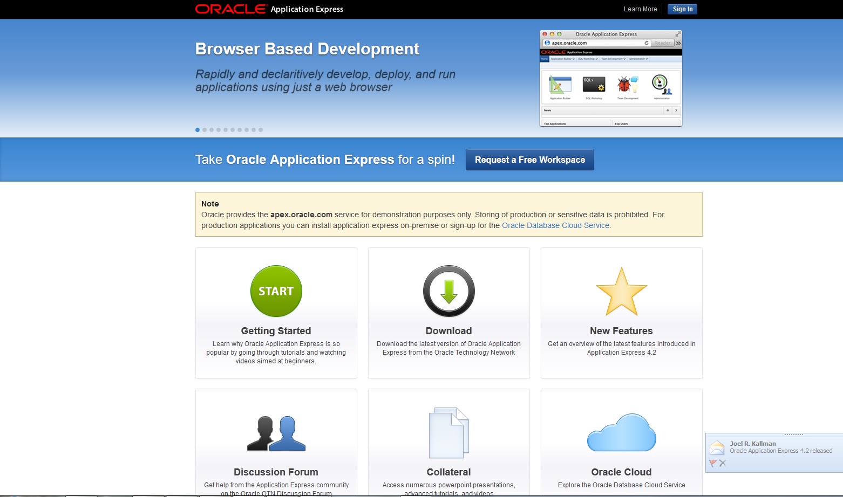Click the two-people Discussion Forum icon
This screenshot has width=843, height=497.
tap(276, 433)
